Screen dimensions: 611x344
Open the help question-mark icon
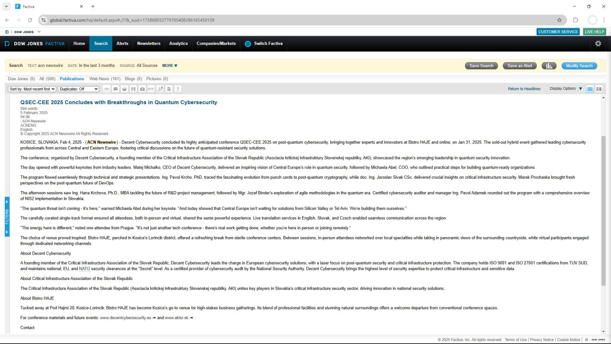178,89
